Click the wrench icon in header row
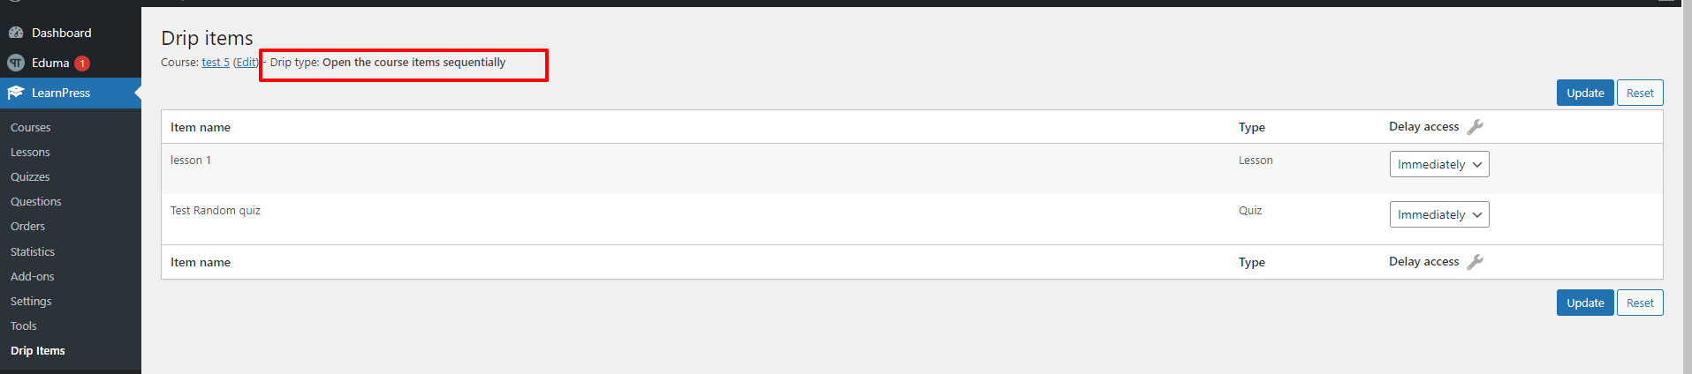The height and width of the screenshot is (374, 1692). pos(1475,127)
